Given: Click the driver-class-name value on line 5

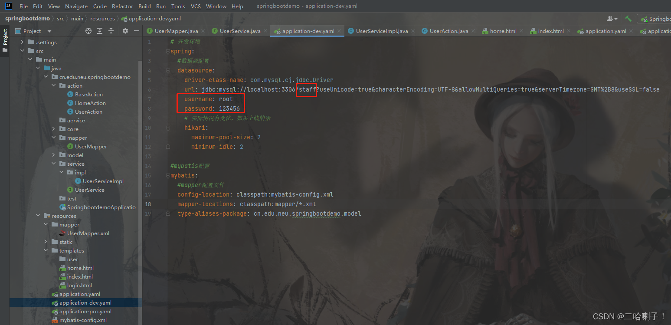Looking at the screenshot, I should 292,80.
